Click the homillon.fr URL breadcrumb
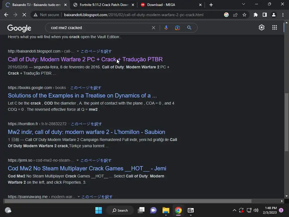289x217 pixels. pos(37,124)
